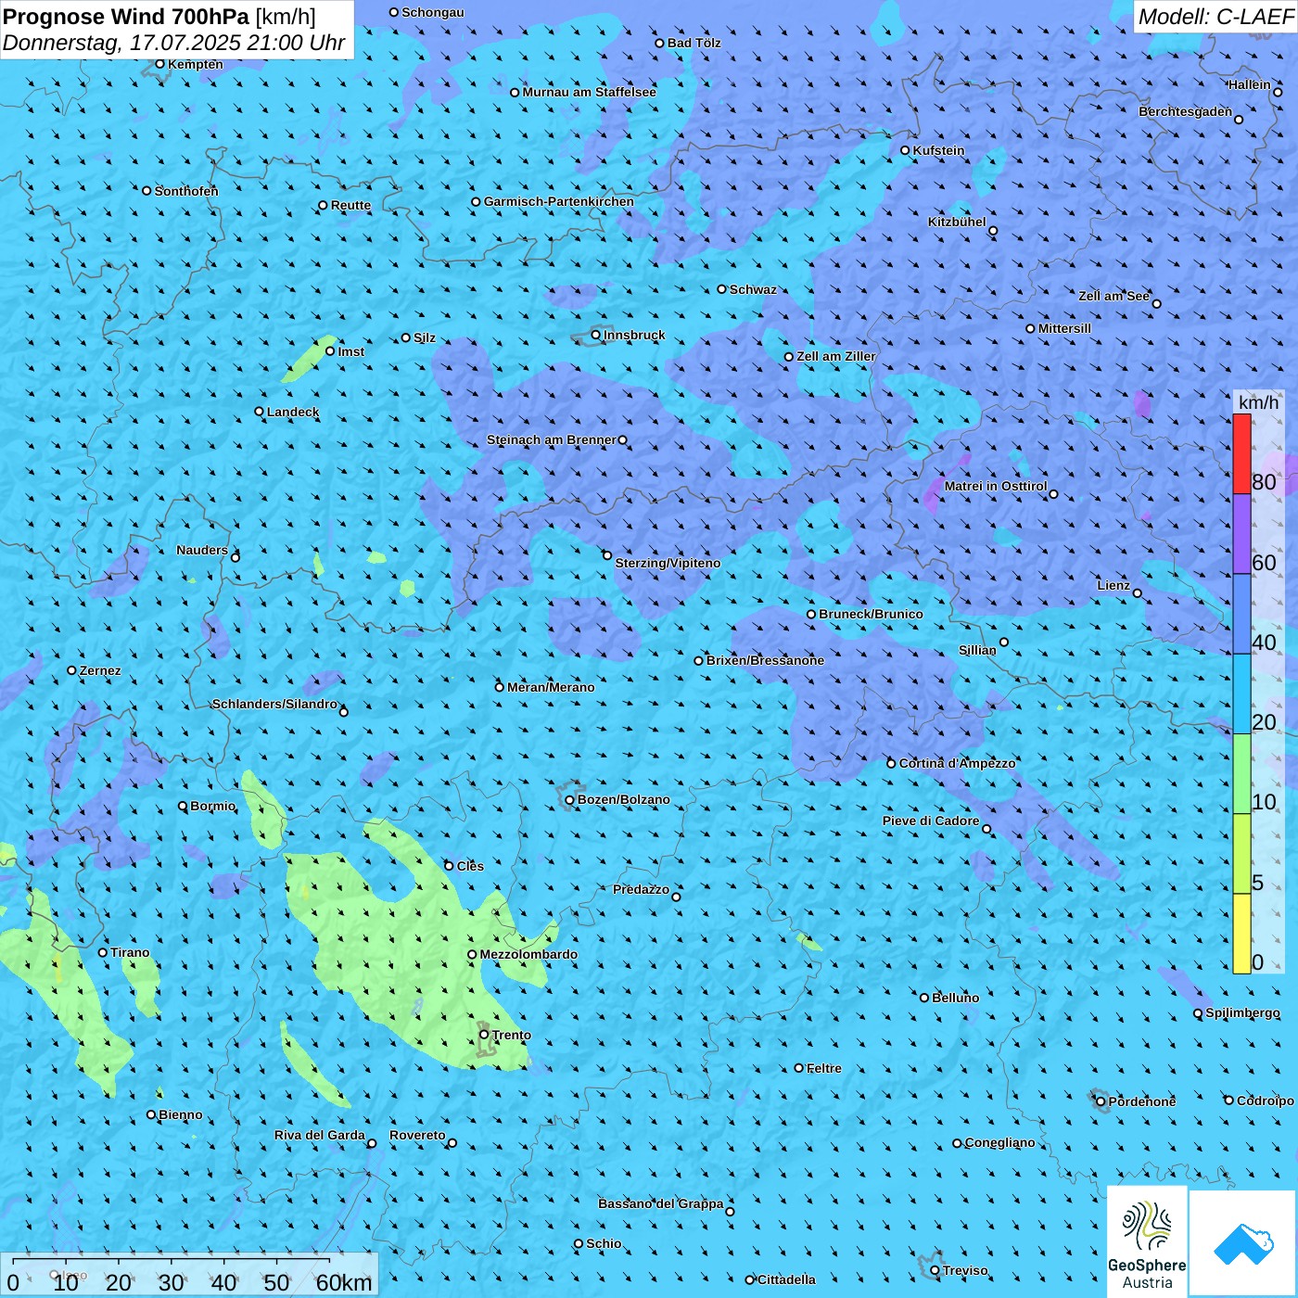Image resolution: width=1298 pixels, height=1298 pixels.
Task: Select the Bozen/Bolzano city marker
Action: pyautogui.click(x=570, y=800)
